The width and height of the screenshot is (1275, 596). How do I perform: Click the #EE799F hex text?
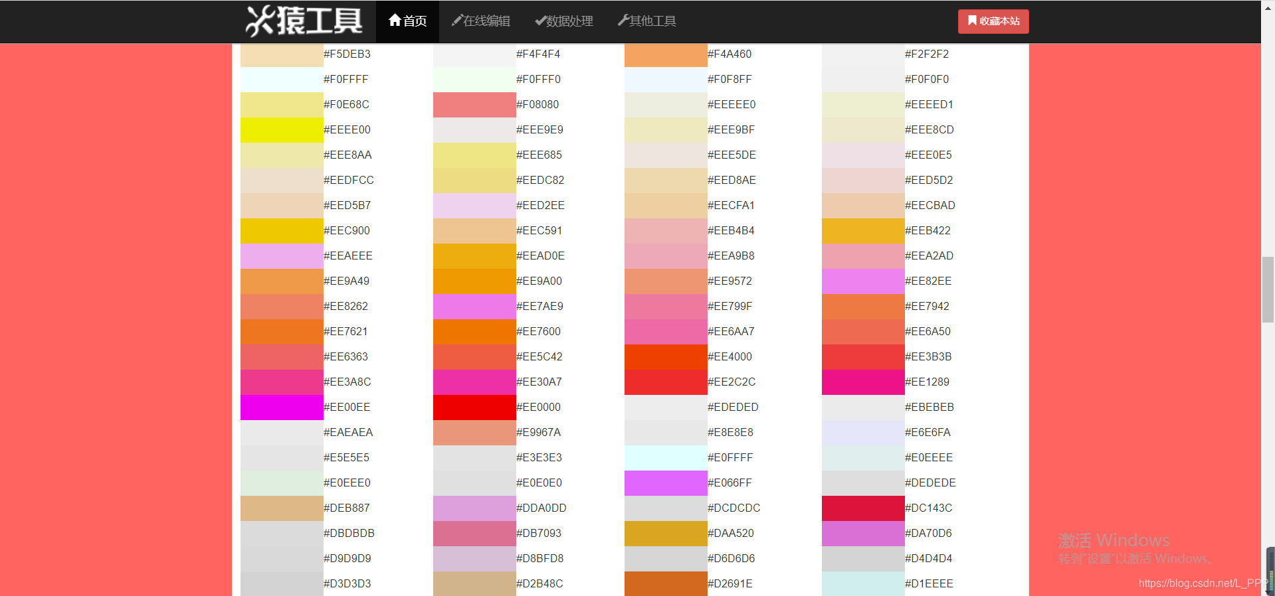pos(730,307)
